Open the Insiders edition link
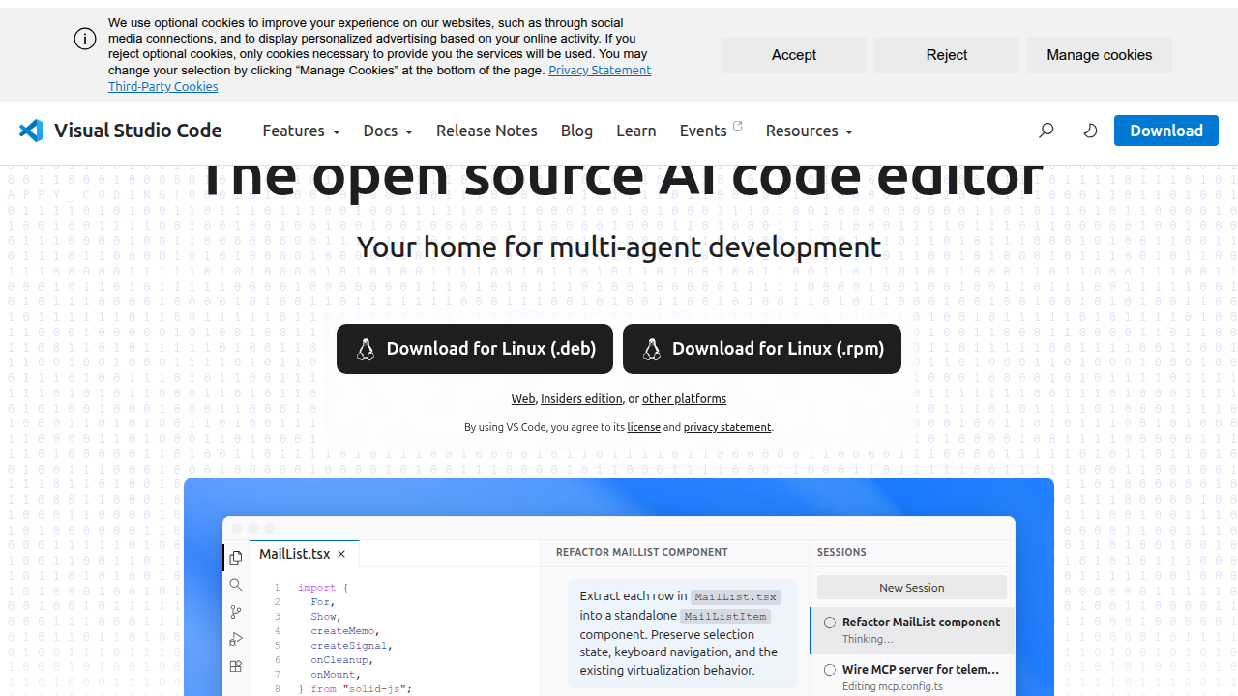 [581, 399]
